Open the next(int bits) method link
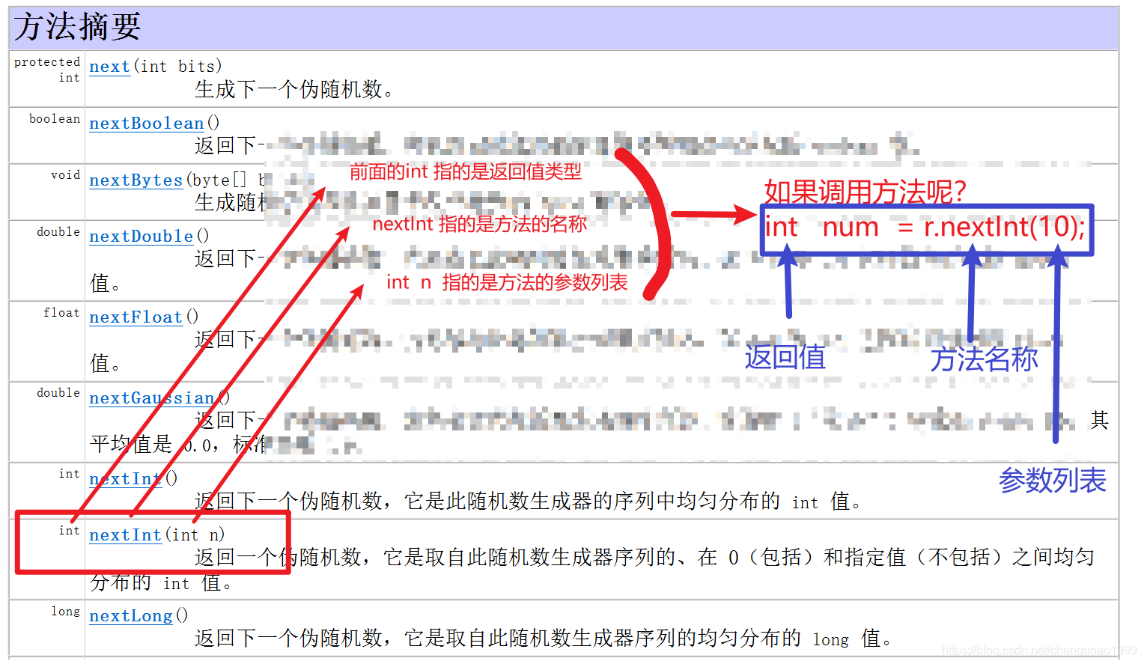1144x664 pixels. tap(109, 67)
